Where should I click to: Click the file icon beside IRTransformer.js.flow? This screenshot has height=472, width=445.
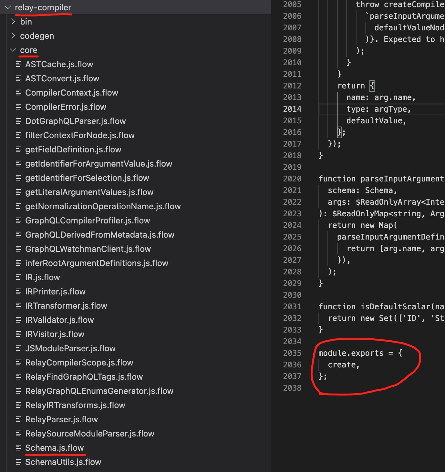click(18, 306)
